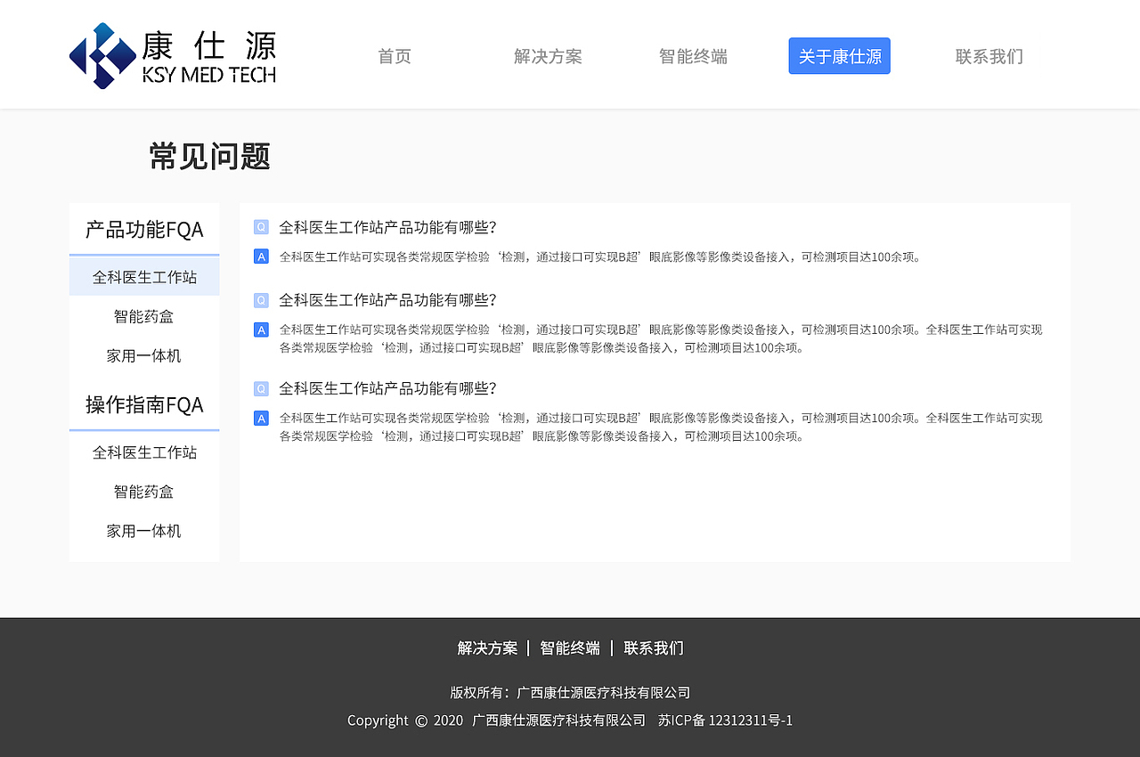Screen dimensions: 1140x757
Task: Click the A icon of the second answer
Action: pos(261,330)
